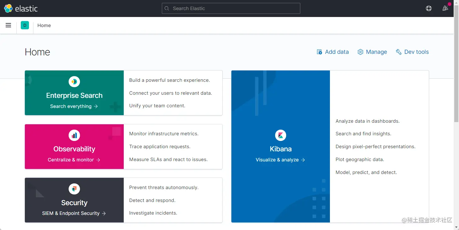The image size is (459, 230).
Task: Open the Add data link
Action: (333, 52)
